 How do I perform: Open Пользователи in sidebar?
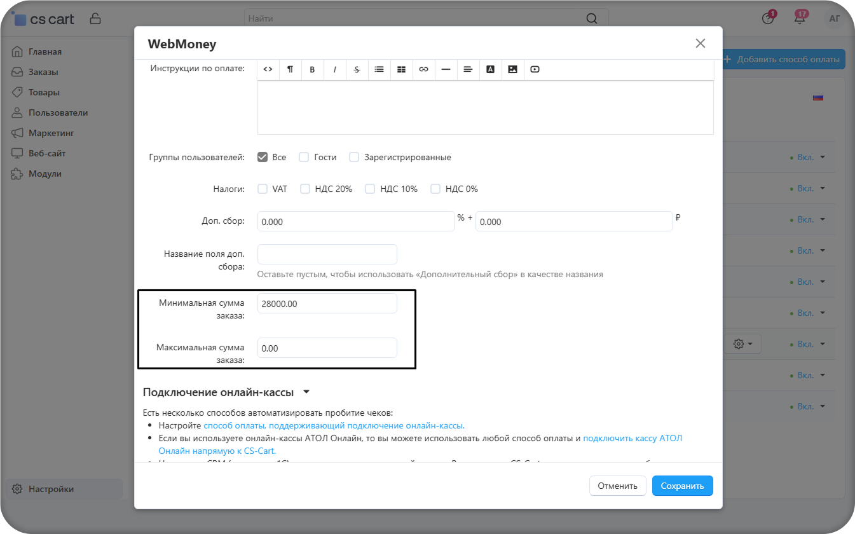pos(58,113)
